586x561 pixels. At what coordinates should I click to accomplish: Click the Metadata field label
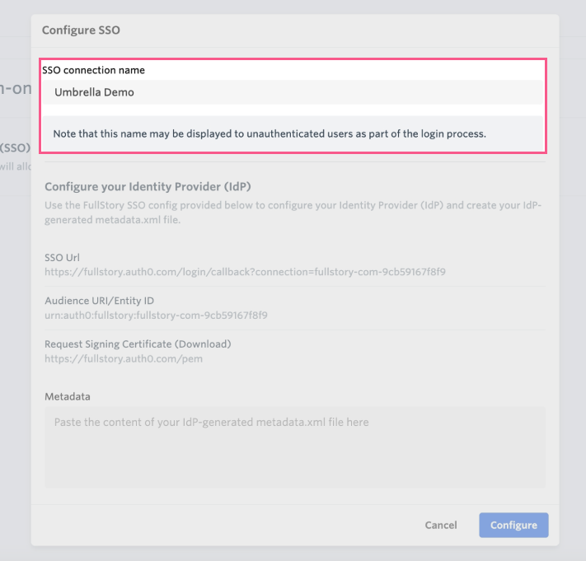click(68, 396)
